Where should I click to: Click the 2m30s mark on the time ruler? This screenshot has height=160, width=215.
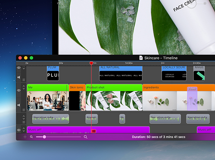[197, 63]
